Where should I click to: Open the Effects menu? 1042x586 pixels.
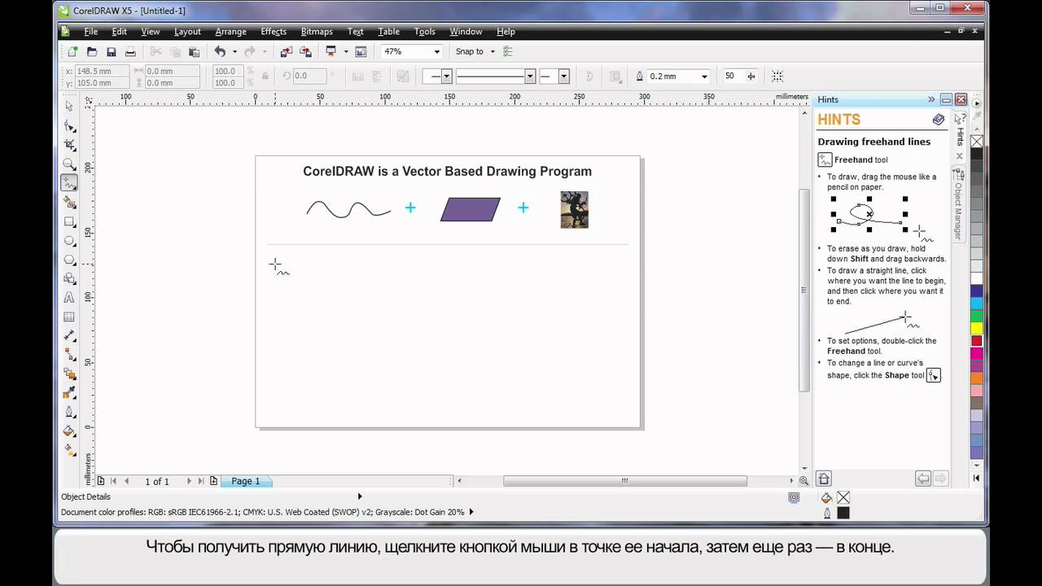coord(274,31)
